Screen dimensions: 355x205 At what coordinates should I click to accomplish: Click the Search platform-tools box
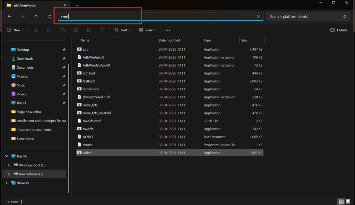305,16
